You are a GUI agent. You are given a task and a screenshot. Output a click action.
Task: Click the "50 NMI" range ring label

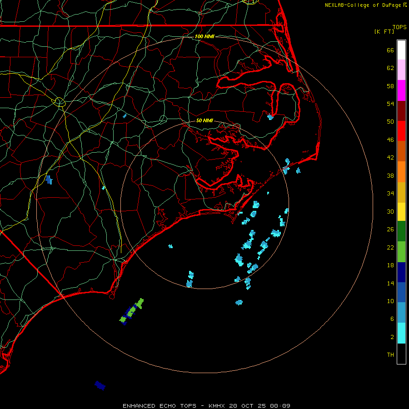click(204, 120)
